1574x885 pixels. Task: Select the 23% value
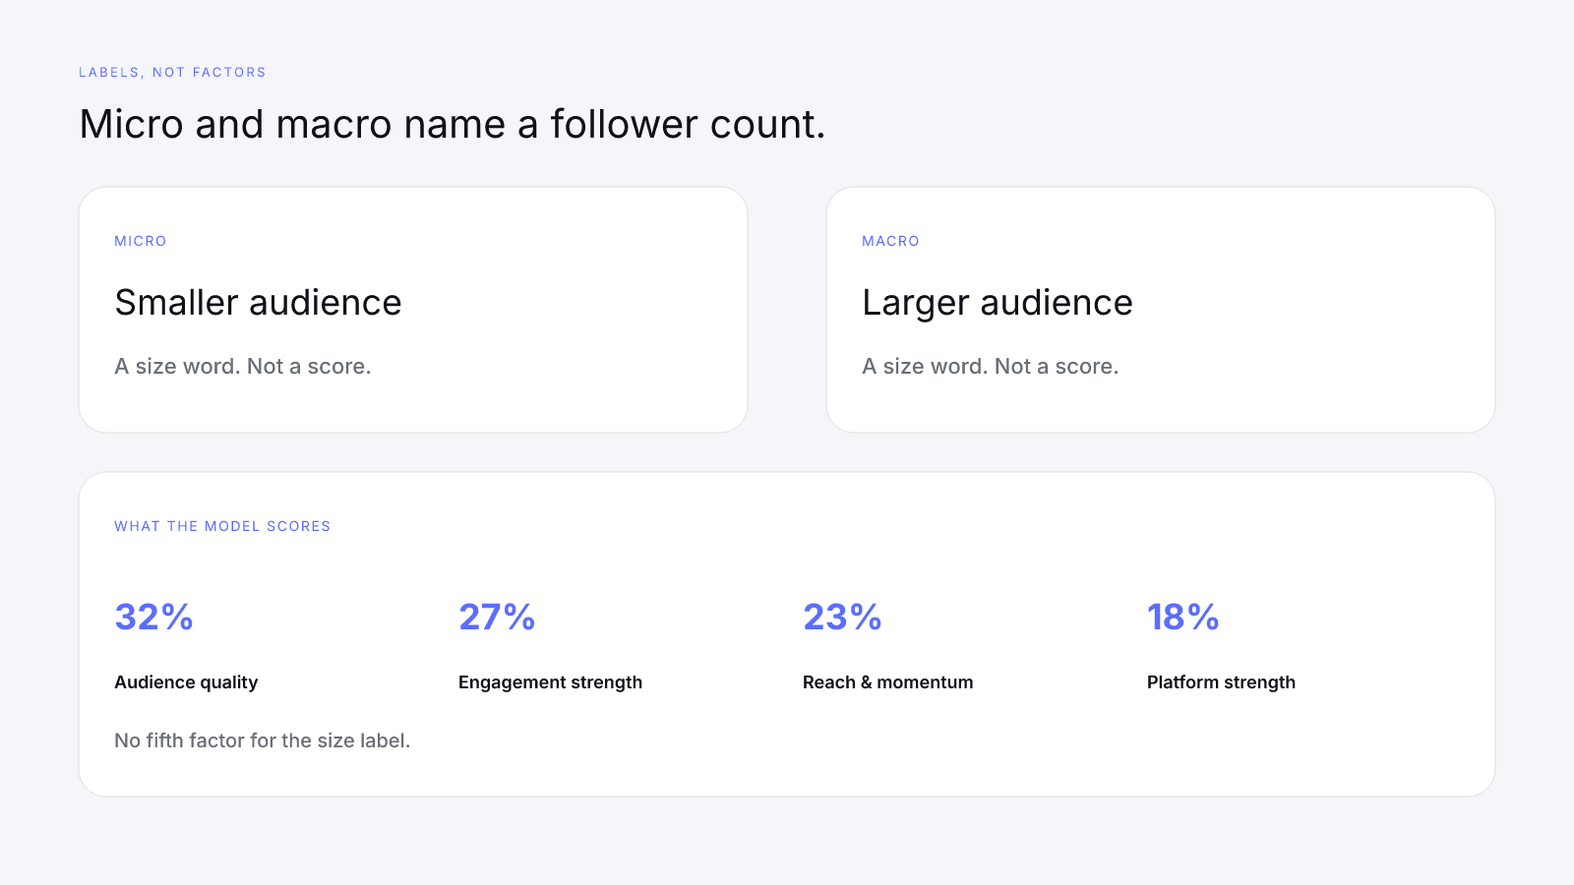(x=842, y=617)
